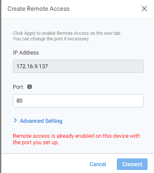Image resolution: width=154 pixels, height=173 pixels.
Task: Place cursor on the 80 port value
Action: pos(19,100)
